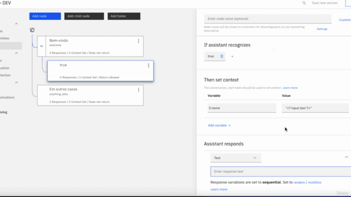Viewport: 351px width, 197px height.
Task: Open the true node options menu
Action: [149, 66]
